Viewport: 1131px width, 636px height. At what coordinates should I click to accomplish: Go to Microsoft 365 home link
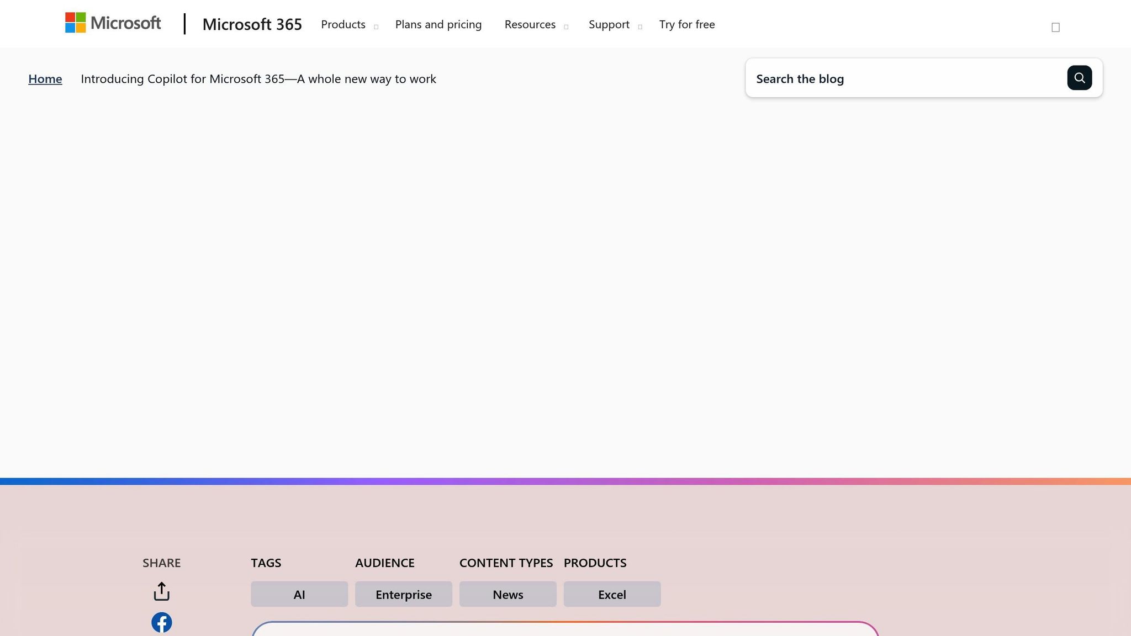pos(252,24)
